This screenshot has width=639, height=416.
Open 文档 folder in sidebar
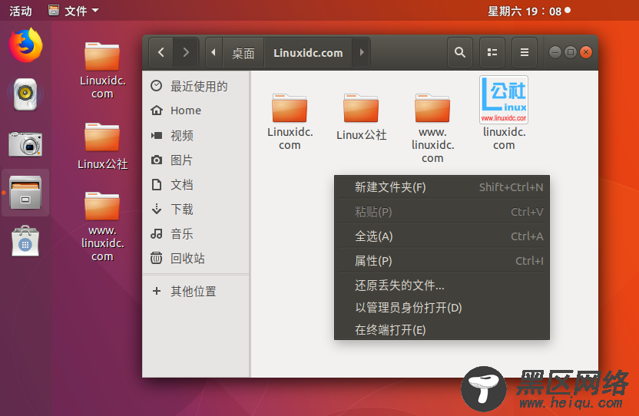[x=196, y=184]
